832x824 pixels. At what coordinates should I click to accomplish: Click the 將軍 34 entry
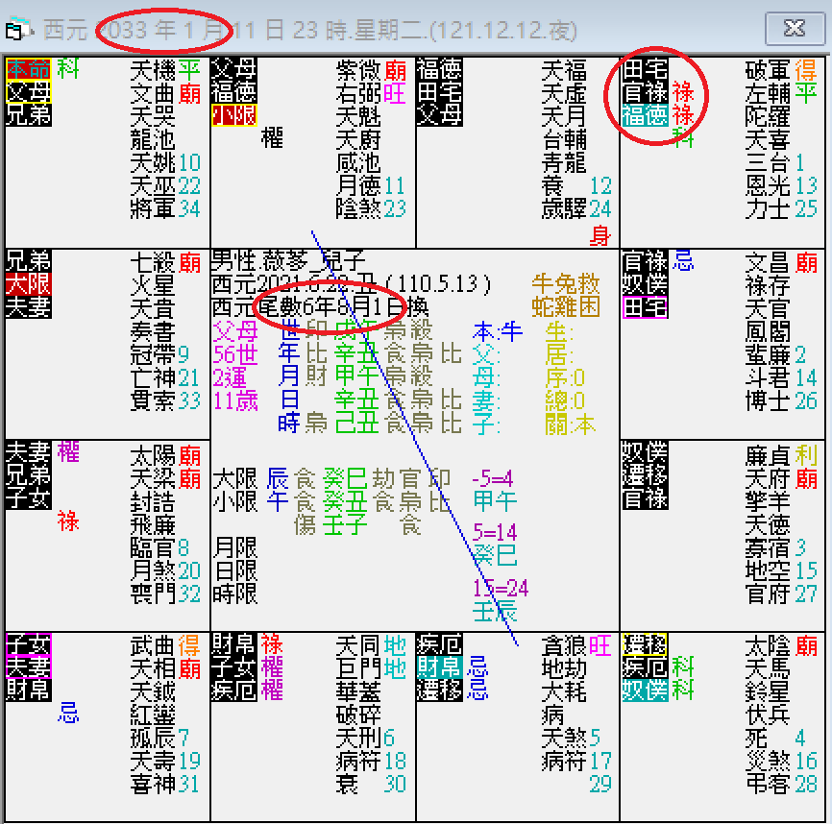click(165, 208)
